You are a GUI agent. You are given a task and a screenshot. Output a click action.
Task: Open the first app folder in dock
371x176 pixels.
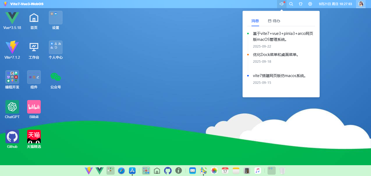(111, 171)
